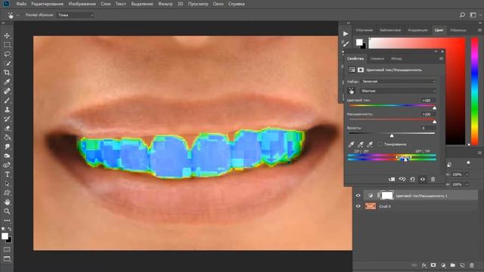The width and height of the screenshot is (484, 272).
Task: Open search icon in options bar
Action: 462,15
